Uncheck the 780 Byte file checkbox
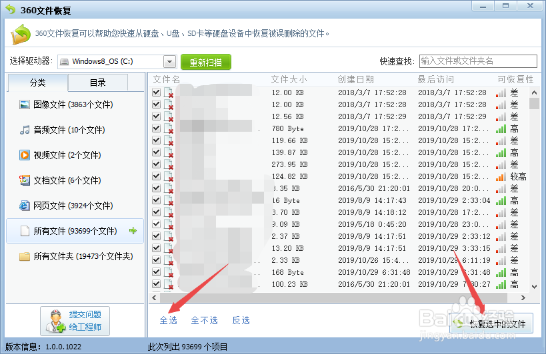The image size is (546, 354). [157, 128]
